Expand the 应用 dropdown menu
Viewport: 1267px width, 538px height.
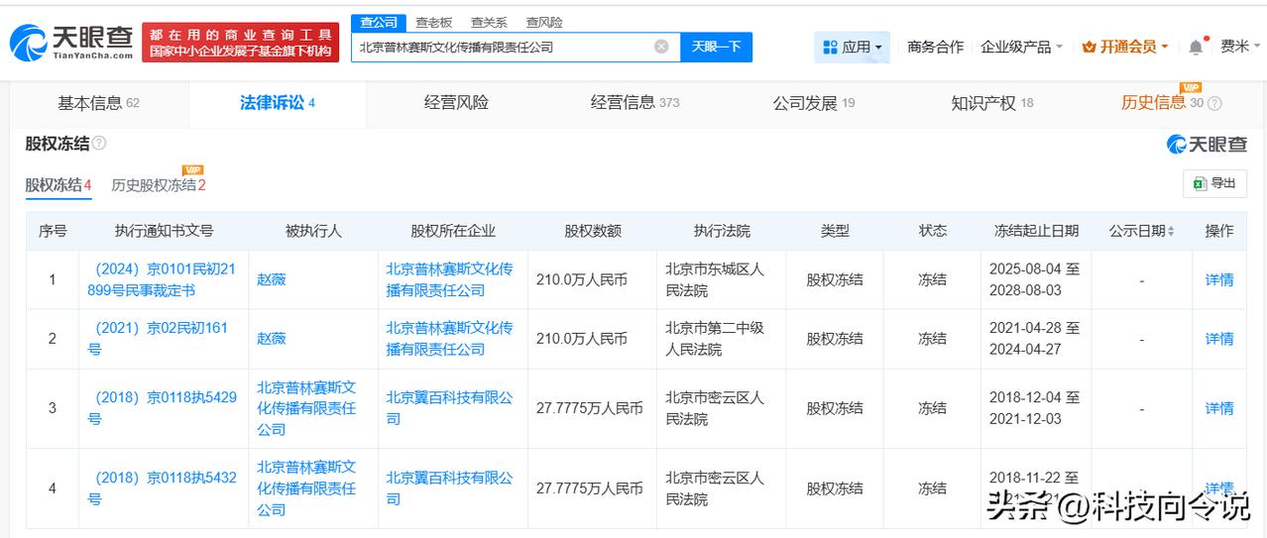(x=853, y=47)
